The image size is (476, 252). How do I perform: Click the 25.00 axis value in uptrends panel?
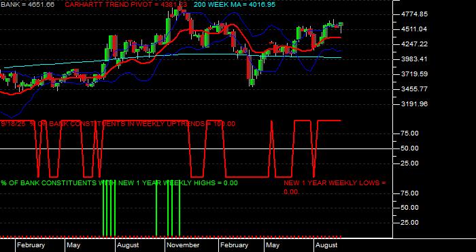point(410,163)
